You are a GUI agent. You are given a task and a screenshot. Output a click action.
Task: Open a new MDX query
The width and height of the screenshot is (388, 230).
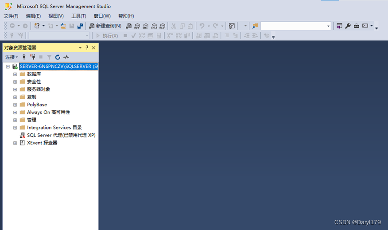point(137,26)
